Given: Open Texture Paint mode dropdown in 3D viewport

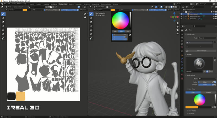Looking at the screenshot, I should point(99,7).
